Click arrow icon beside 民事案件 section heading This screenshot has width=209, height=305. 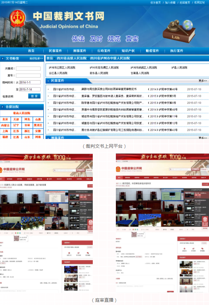click(x=48, y=81)
